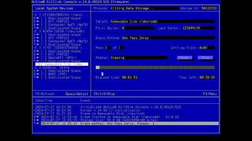
Task: Click the Unique Id value 58622f20
Action: 209,8
